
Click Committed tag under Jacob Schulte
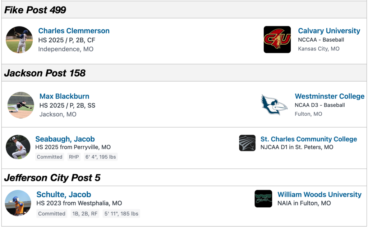(52, 214)
